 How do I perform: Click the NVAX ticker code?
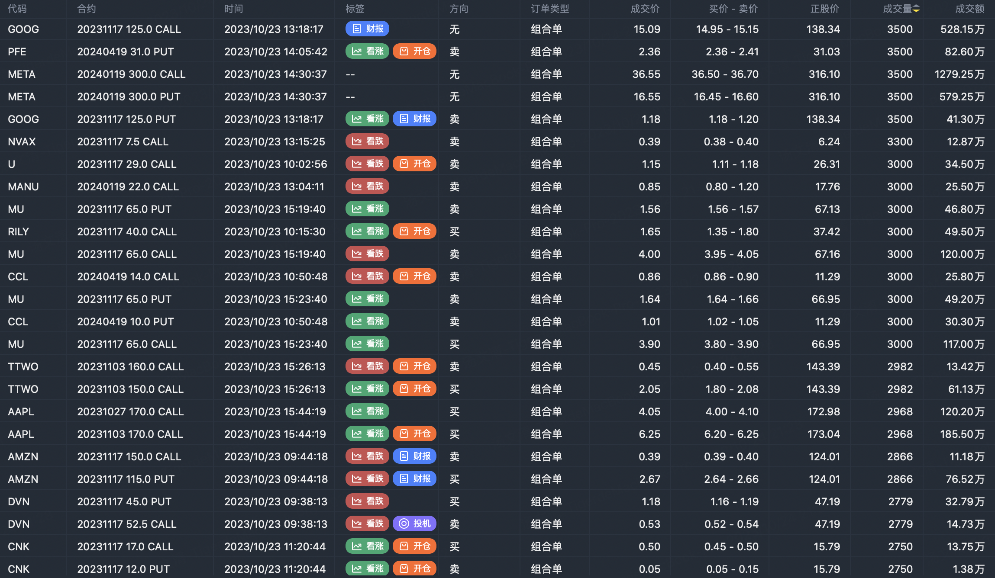point(22,142)
